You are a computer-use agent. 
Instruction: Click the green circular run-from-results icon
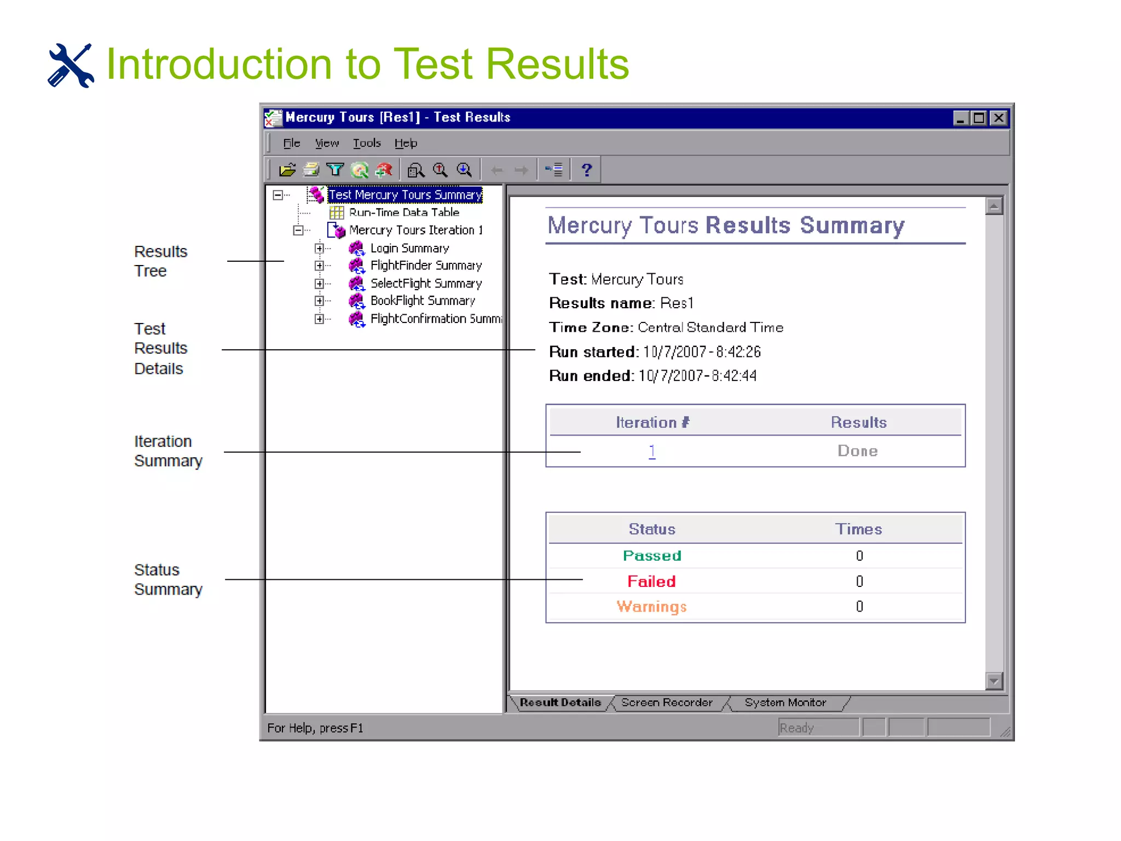[x=360, y=170]
